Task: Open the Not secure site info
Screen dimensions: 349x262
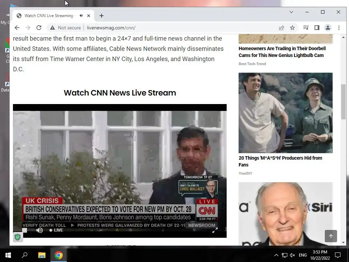Action: pos(65,28)
